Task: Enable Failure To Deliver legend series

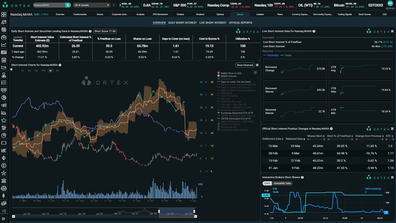Action: pyautogui.click(x=229, y=124)
